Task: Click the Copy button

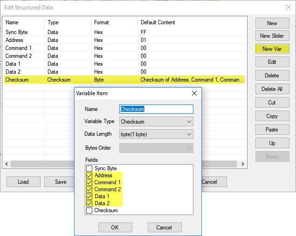Action: point(272,116)
